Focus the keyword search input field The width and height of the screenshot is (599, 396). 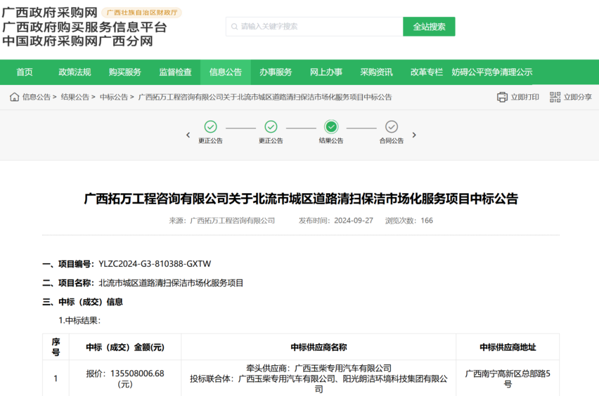pos(314,27)
